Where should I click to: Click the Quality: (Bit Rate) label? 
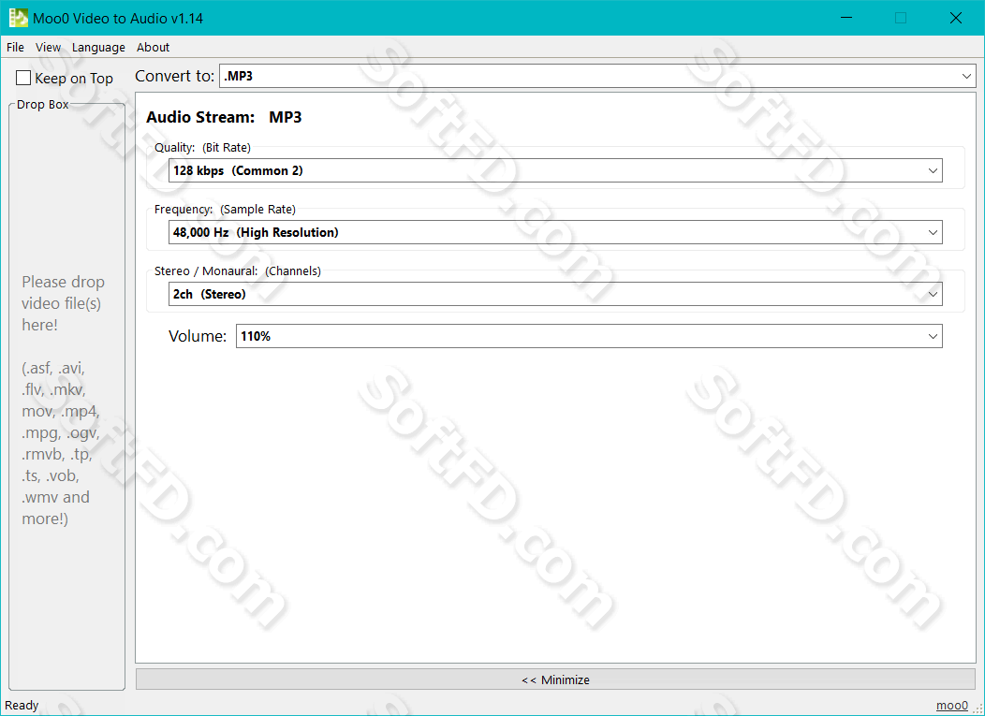[x=202, y=148]
